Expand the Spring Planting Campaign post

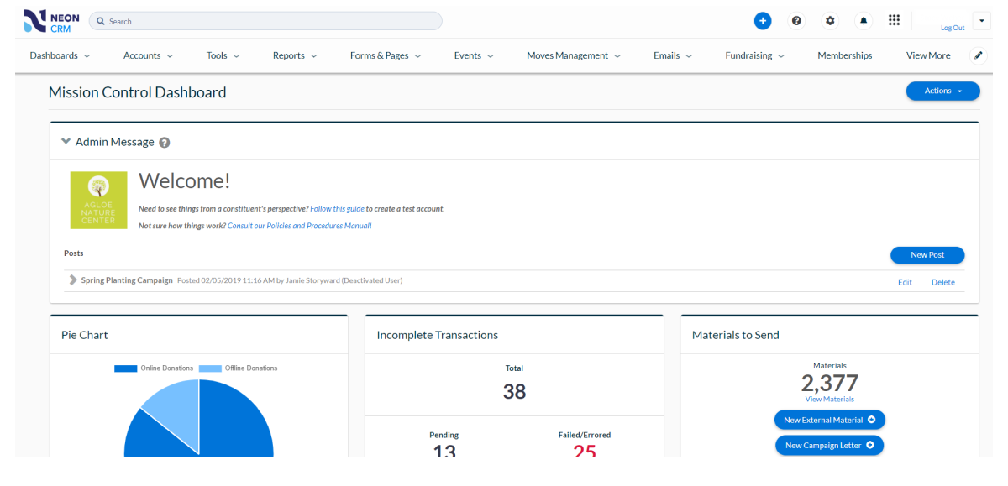pos(73,280)
